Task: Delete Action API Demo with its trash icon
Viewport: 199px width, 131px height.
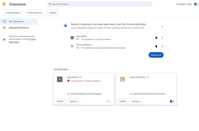Action: (156, 46)
